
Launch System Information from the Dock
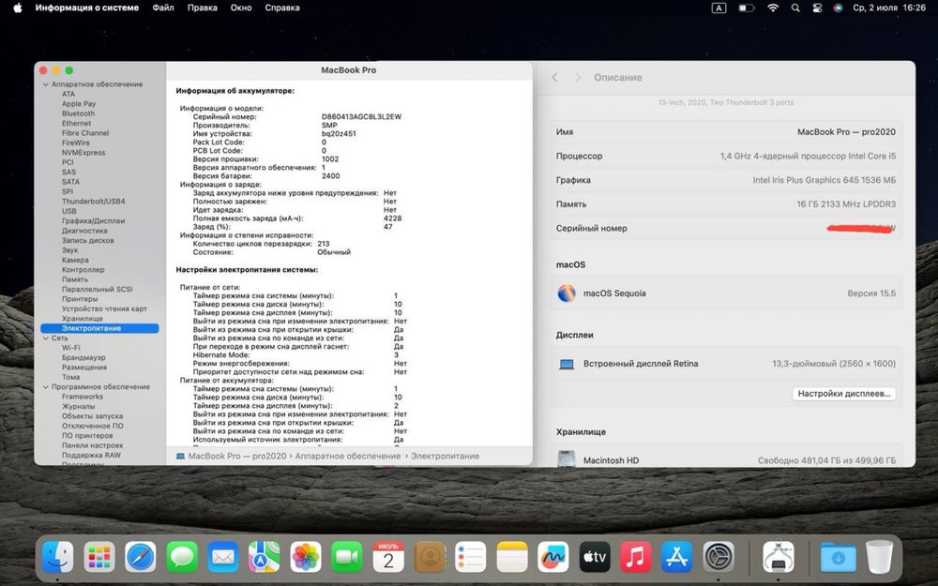pyautogui.click(x=778, y=557)
